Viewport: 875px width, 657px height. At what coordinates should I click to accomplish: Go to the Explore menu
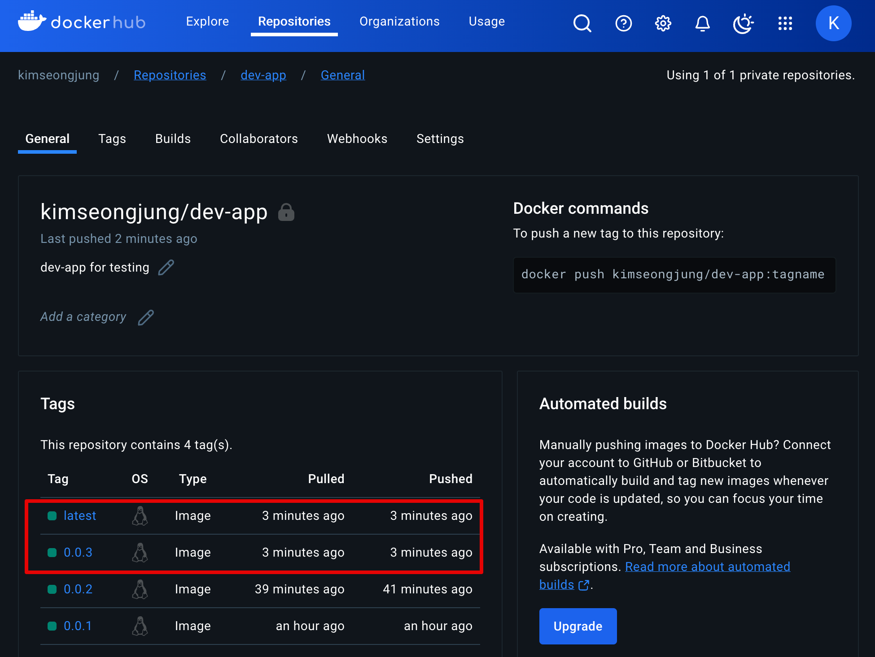tap(207, 22)
